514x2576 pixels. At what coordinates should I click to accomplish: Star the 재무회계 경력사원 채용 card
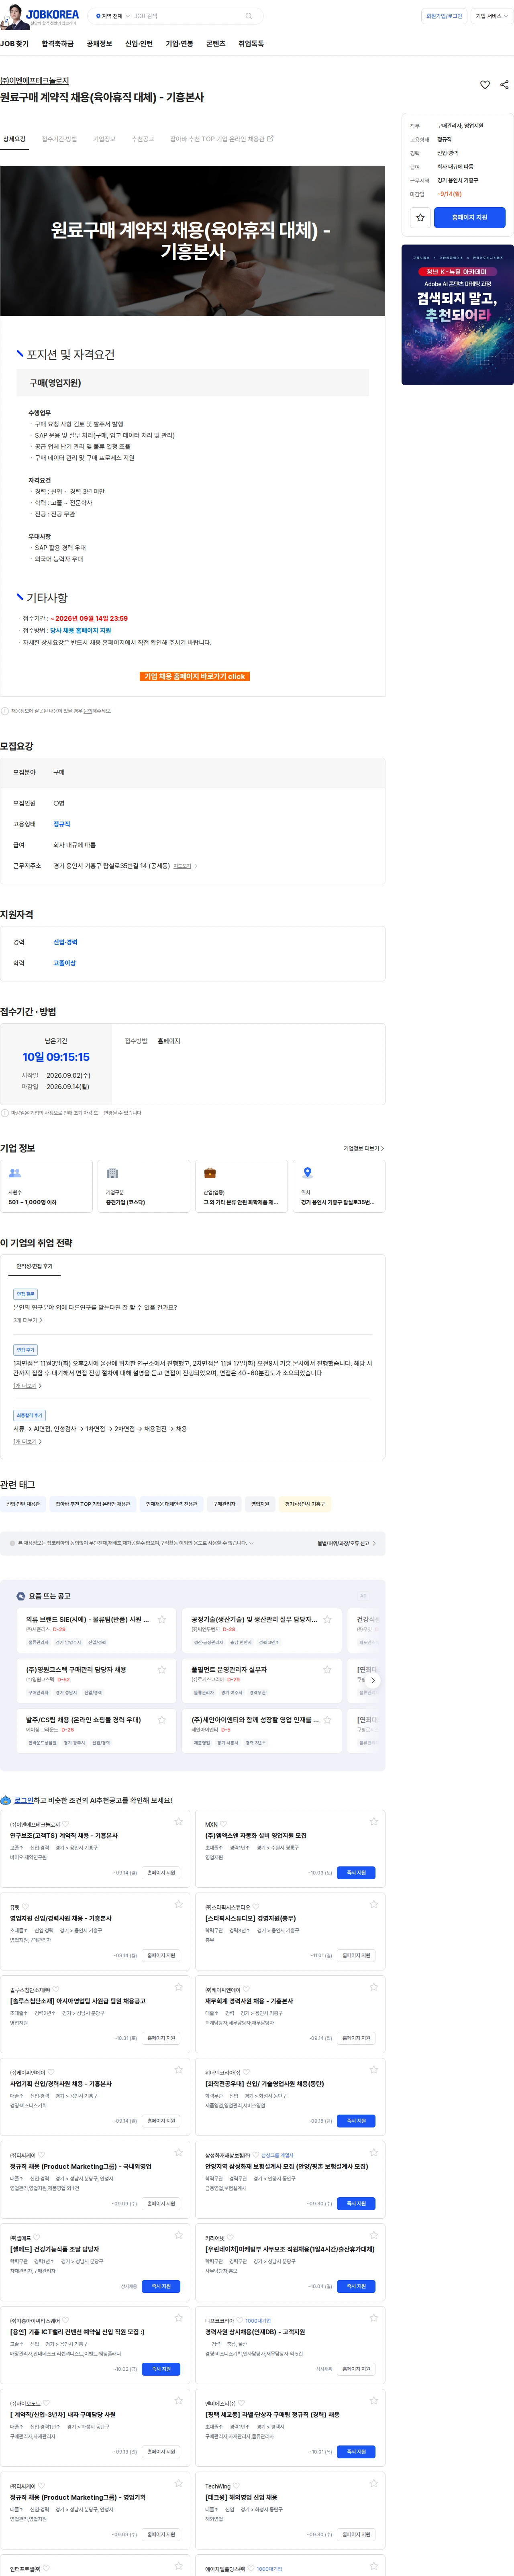pyautogui.click(x=374, y=1986)
